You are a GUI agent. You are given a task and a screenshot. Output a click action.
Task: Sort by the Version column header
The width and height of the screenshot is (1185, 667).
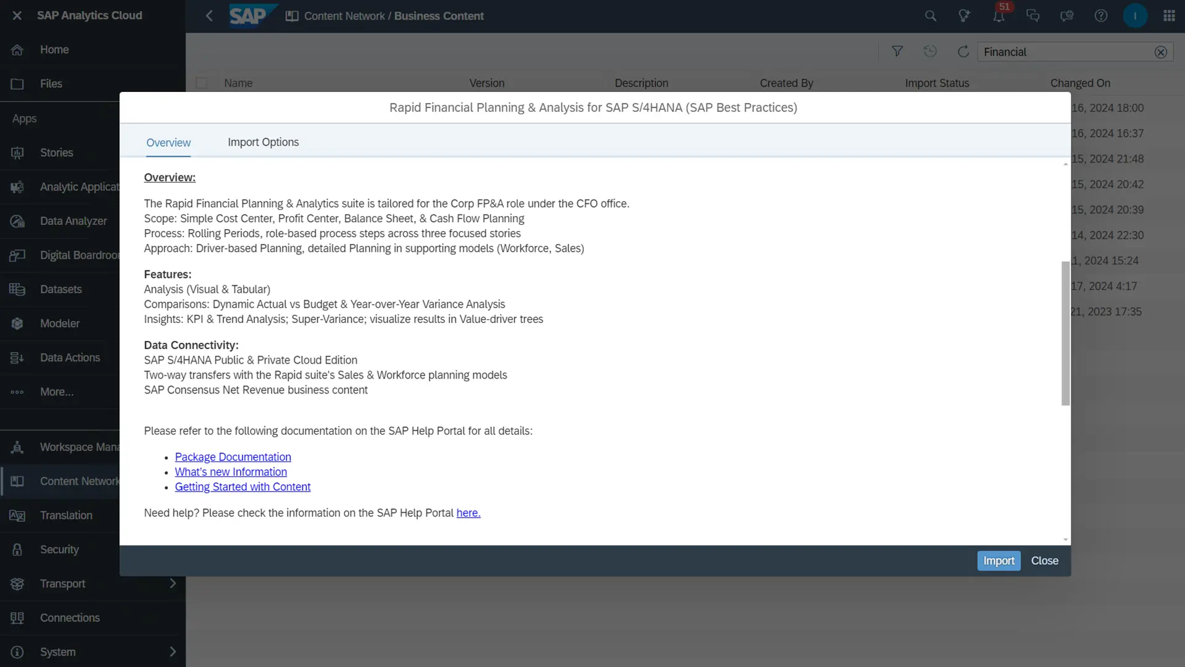[487, 83]
